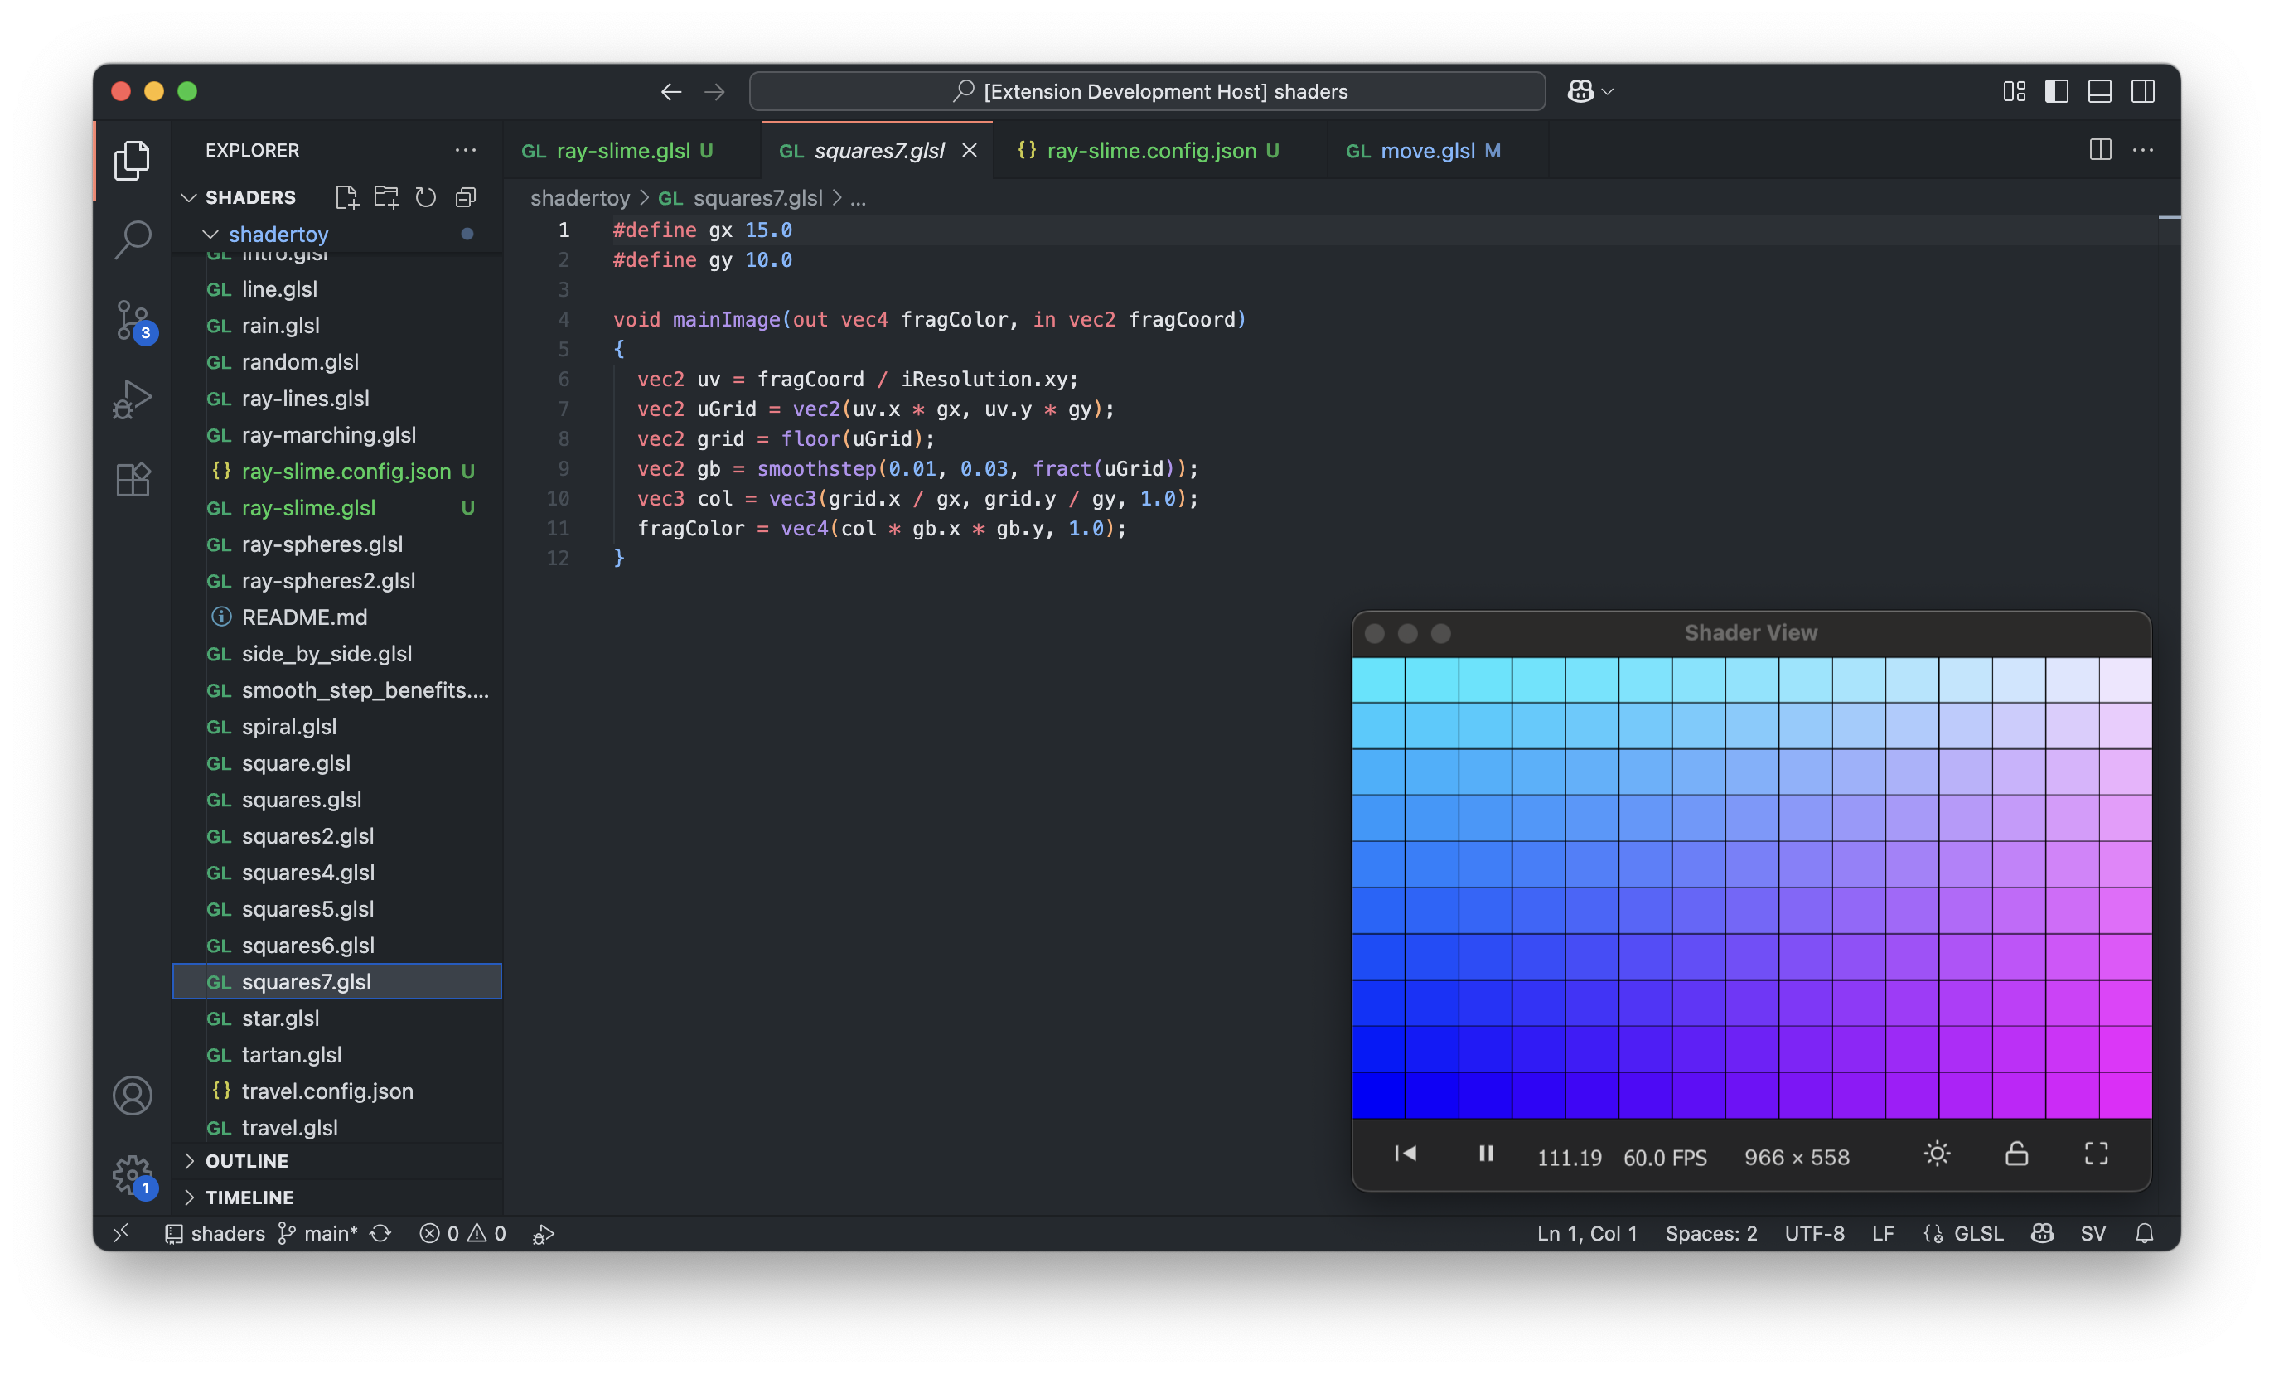Collapse all folders in Explorer
2274x1374 pixels.
466,197
